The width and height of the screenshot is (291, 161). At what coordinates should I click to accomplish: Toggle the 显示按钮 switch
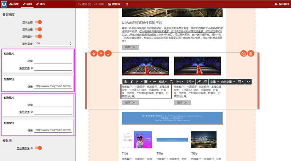[38, 29]
